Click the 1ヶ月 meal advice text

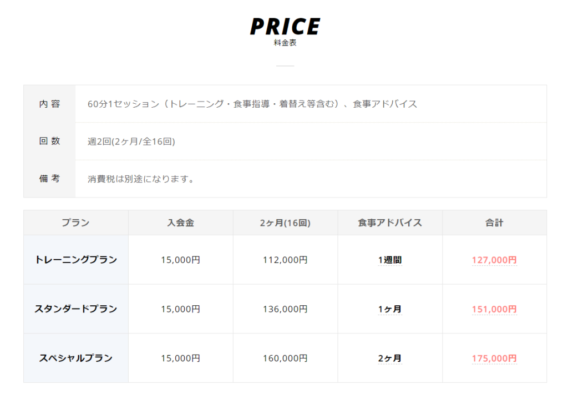[390, 309]
